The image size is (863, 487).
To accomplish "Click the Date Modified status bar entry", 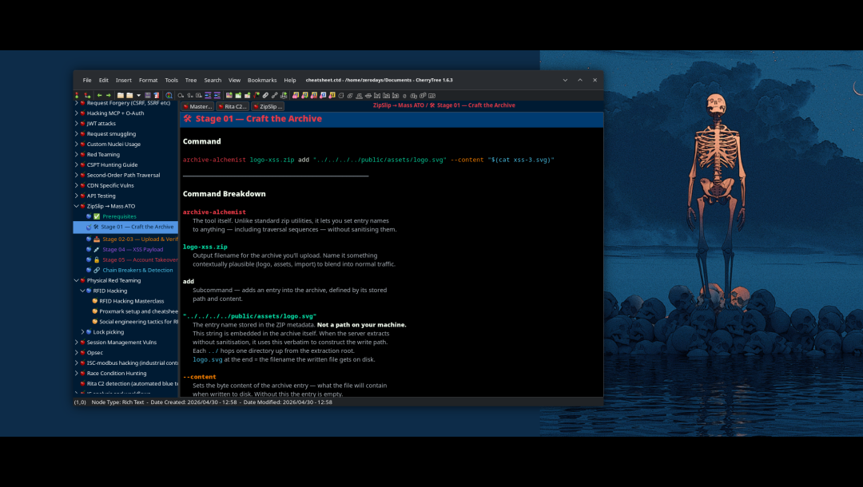I will pyautogui.click(x=288, y=402).
